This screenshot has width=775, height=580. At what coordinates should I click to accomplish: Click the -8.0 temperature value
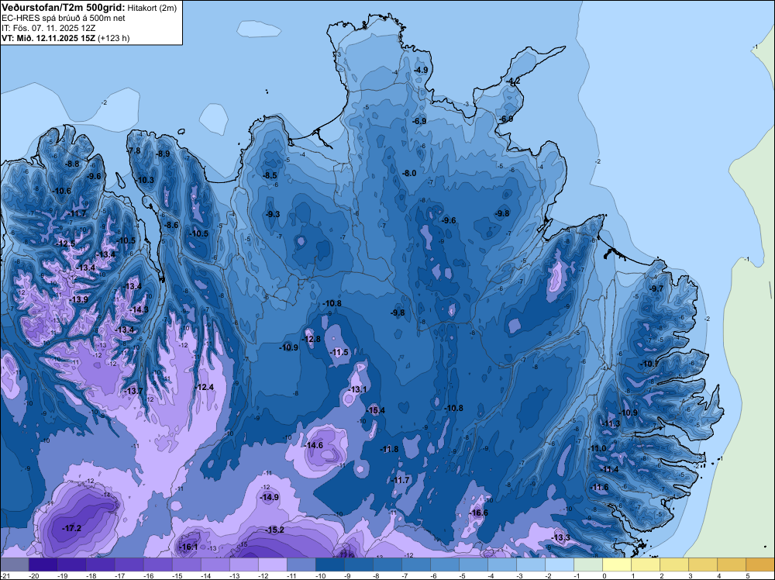click(409, 174)
